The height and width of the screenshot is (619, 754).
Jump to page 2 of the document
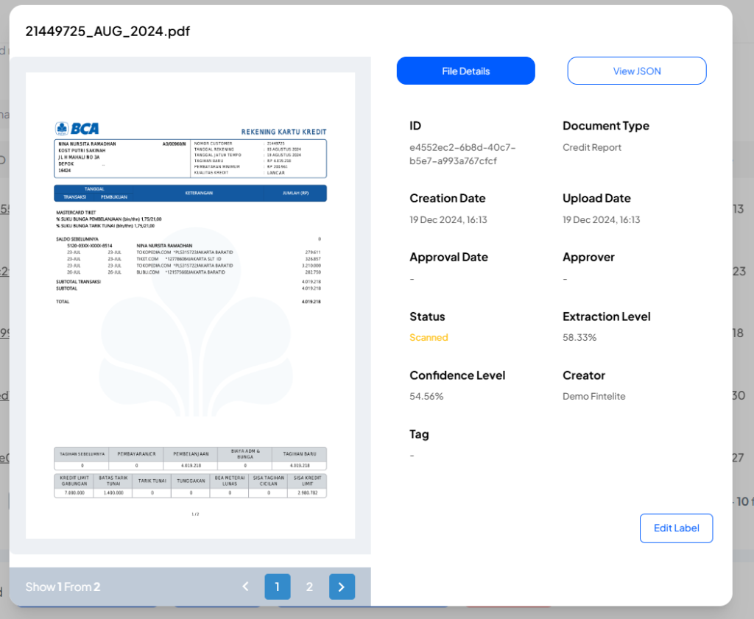tap(309, 587)
